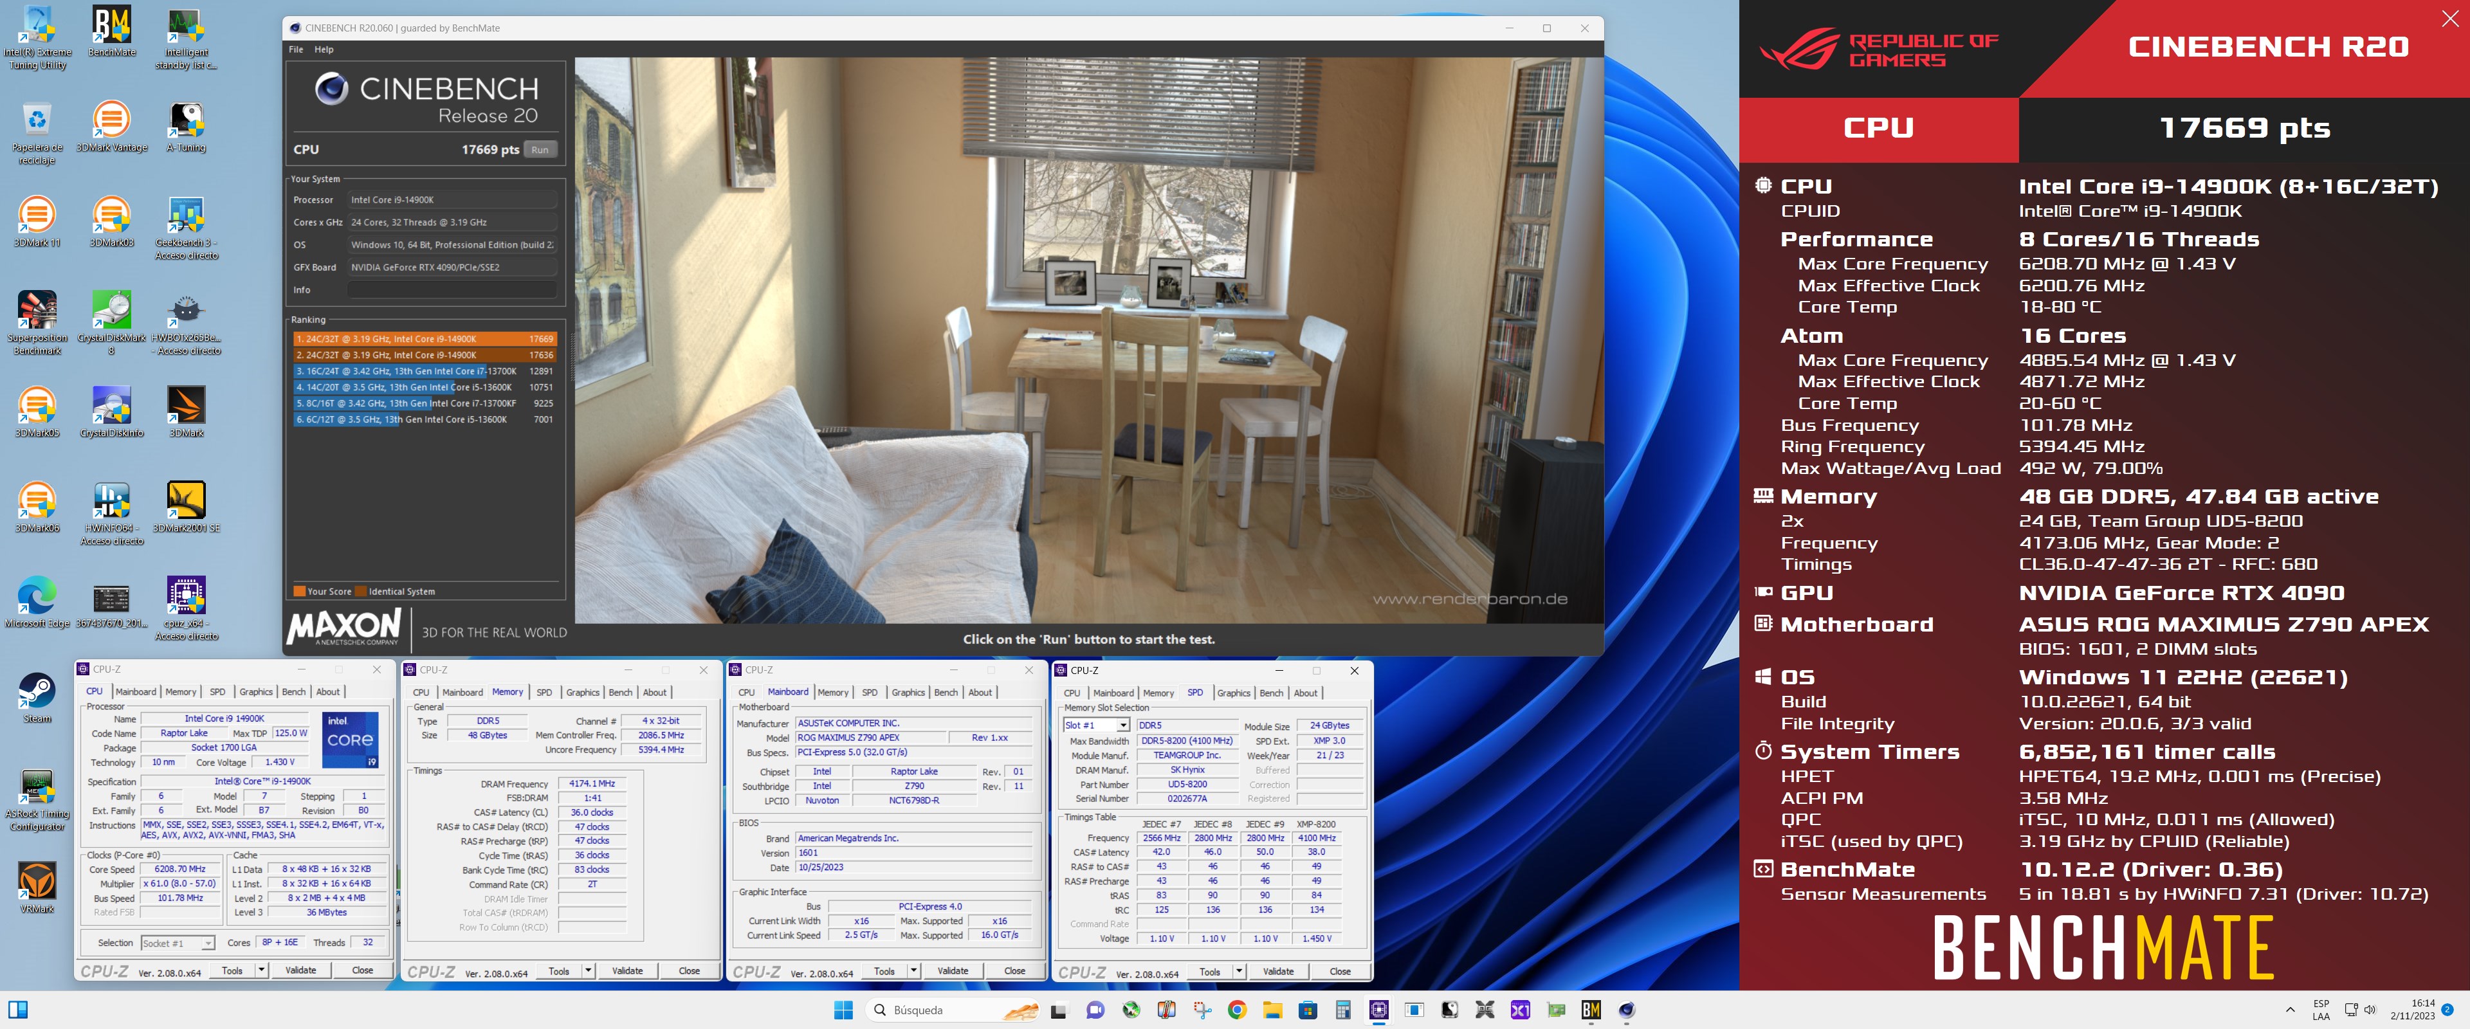The width and height of the screenshot is (2470, 1029).
Task: Open Google Chrome from the taskbar
Action: pyautogui.click(x=1237, y=1009)
